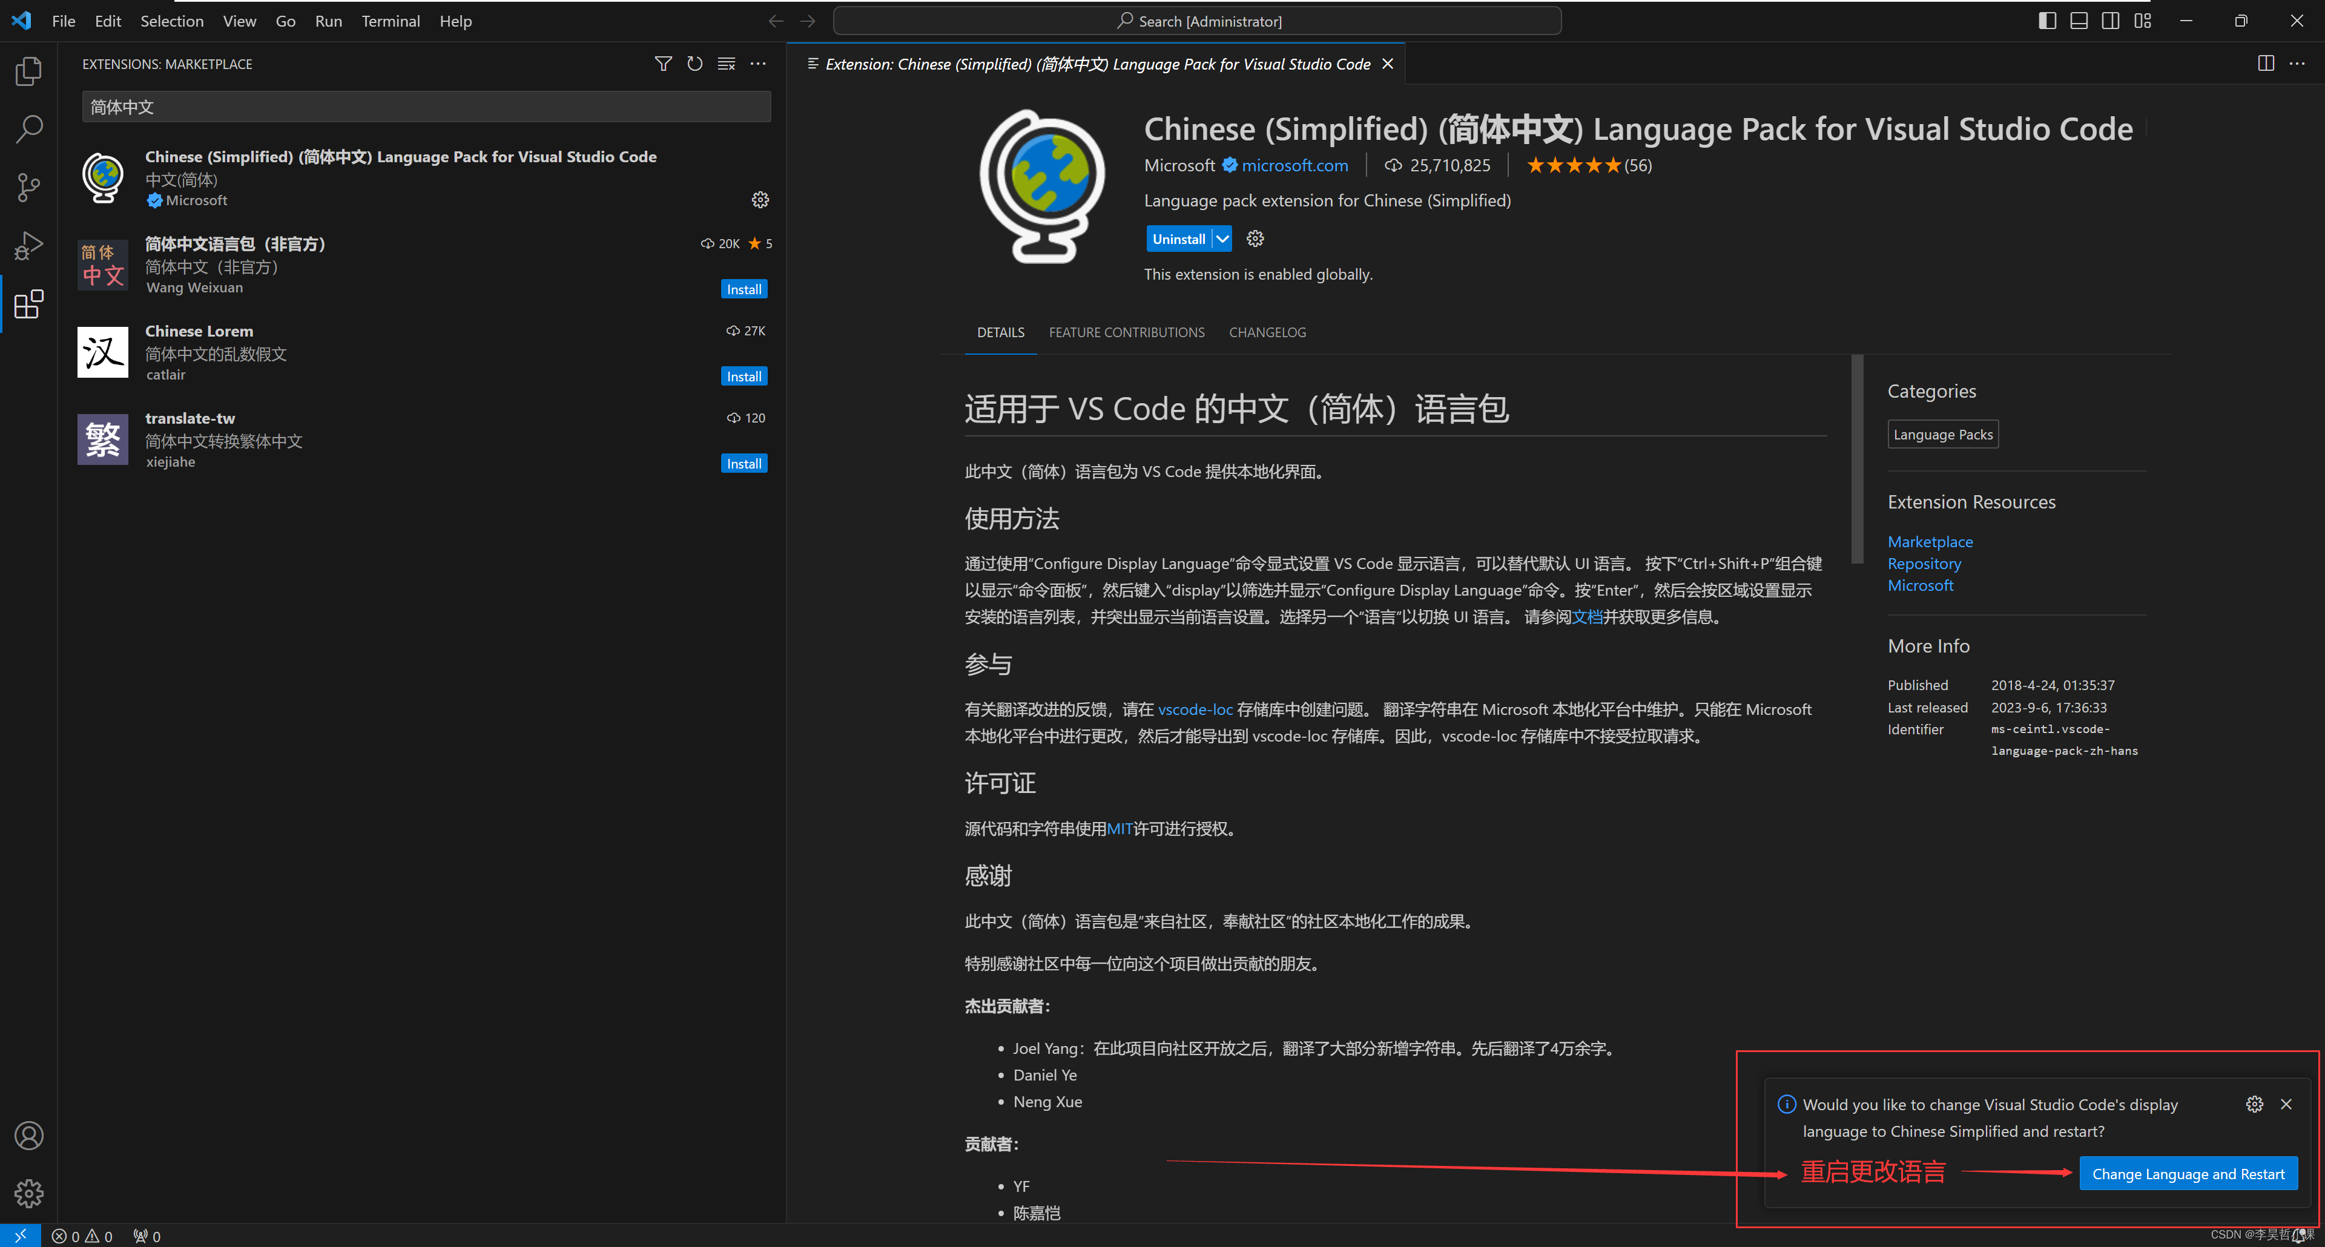Go forward with the navigation arrow
Image resolution: width=2325 pixels, height=1247 pixels.
[x=808, y=21]
